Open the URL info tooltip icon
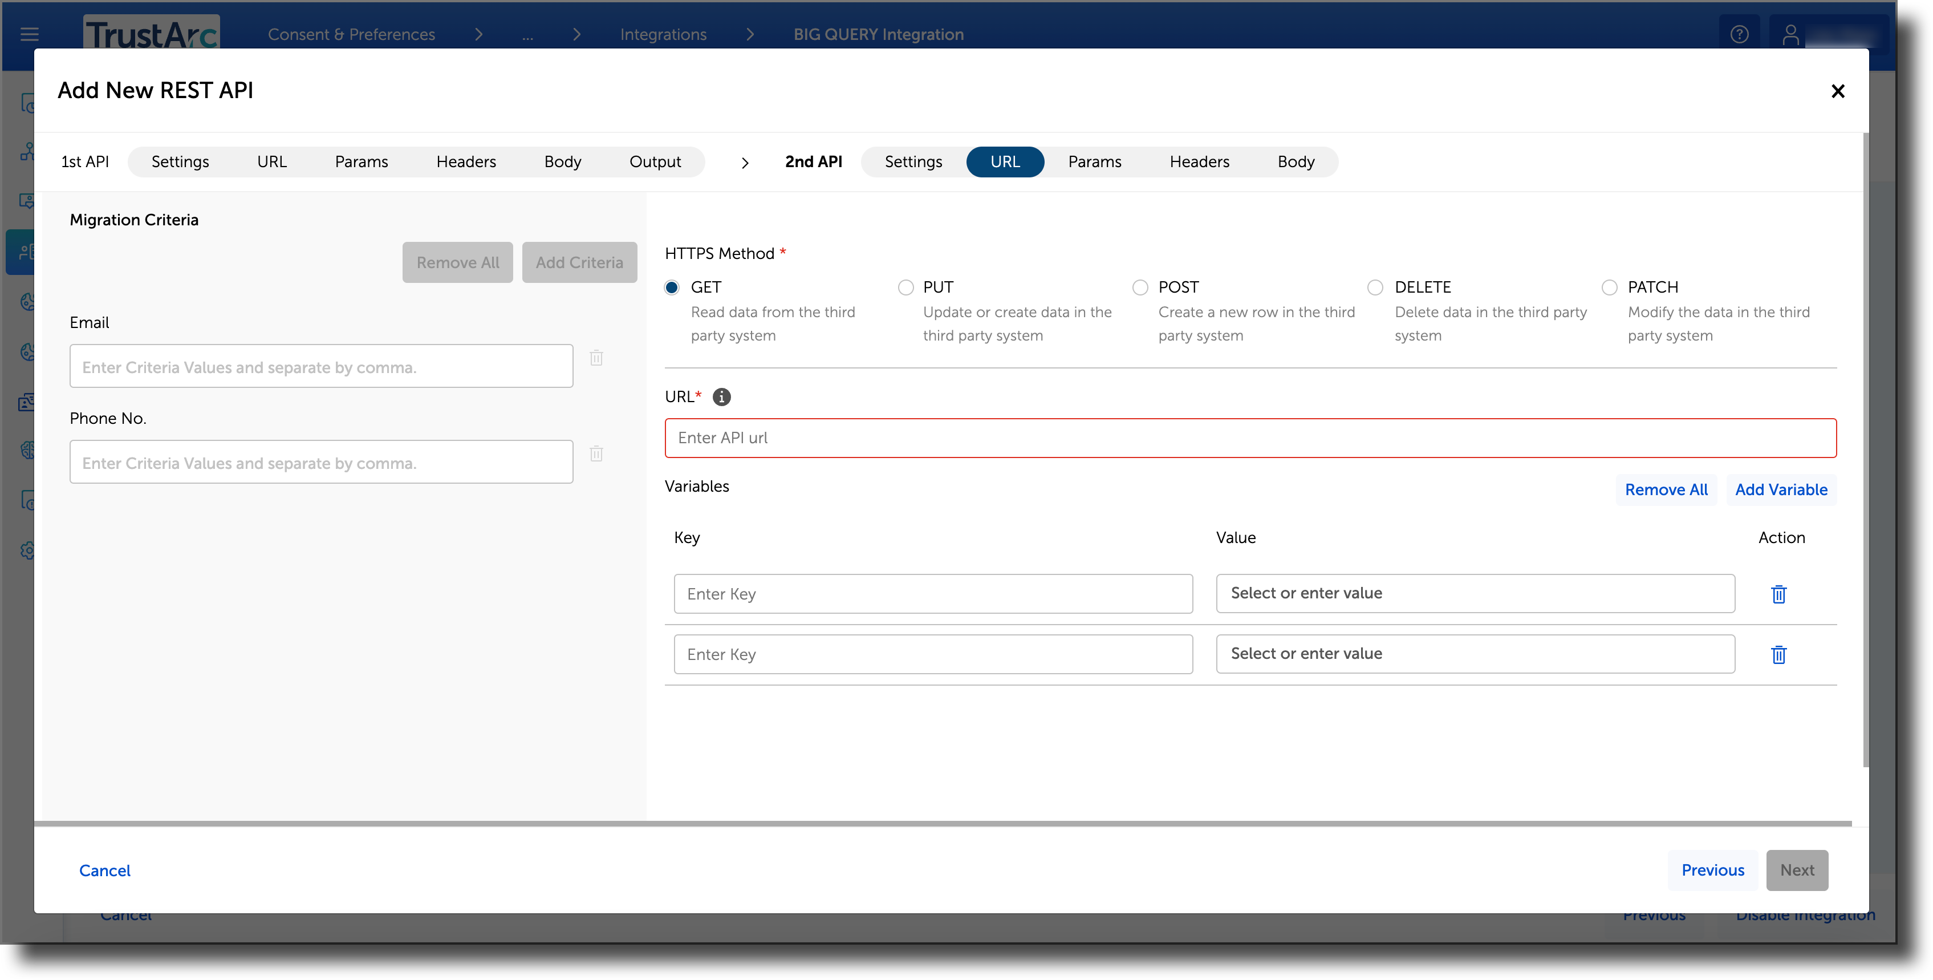1933x980 pixels. point(721,396)
